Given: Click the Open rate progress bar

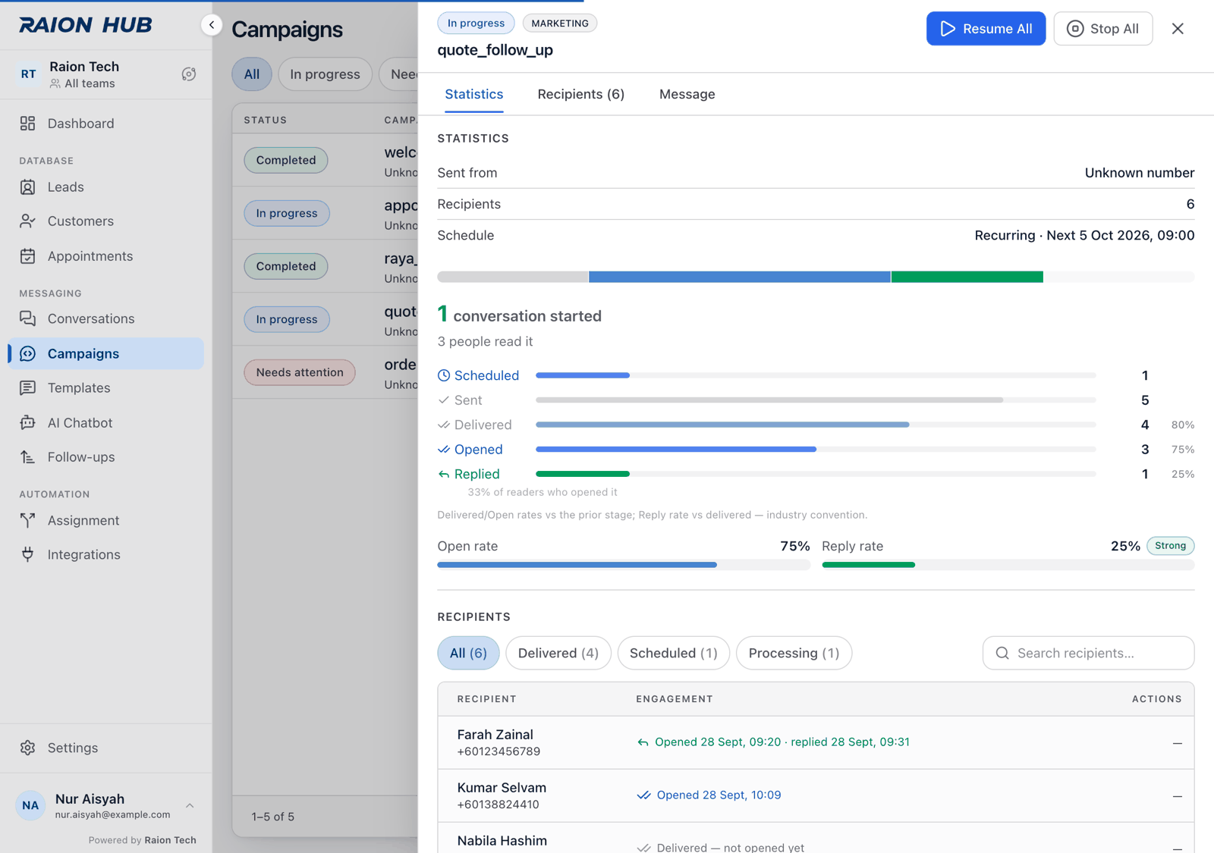Looking at the screenshot, I should [624, 565].
